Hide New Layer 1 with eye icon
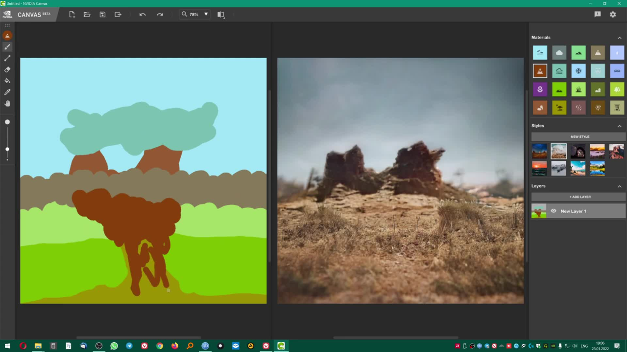Screen dimensions: 627x352 554,211
